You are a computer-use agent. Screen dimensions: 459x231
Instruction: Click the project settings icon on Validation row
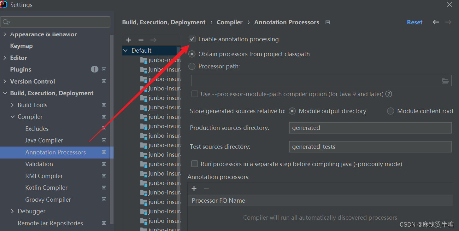click(x=104, y=164)
